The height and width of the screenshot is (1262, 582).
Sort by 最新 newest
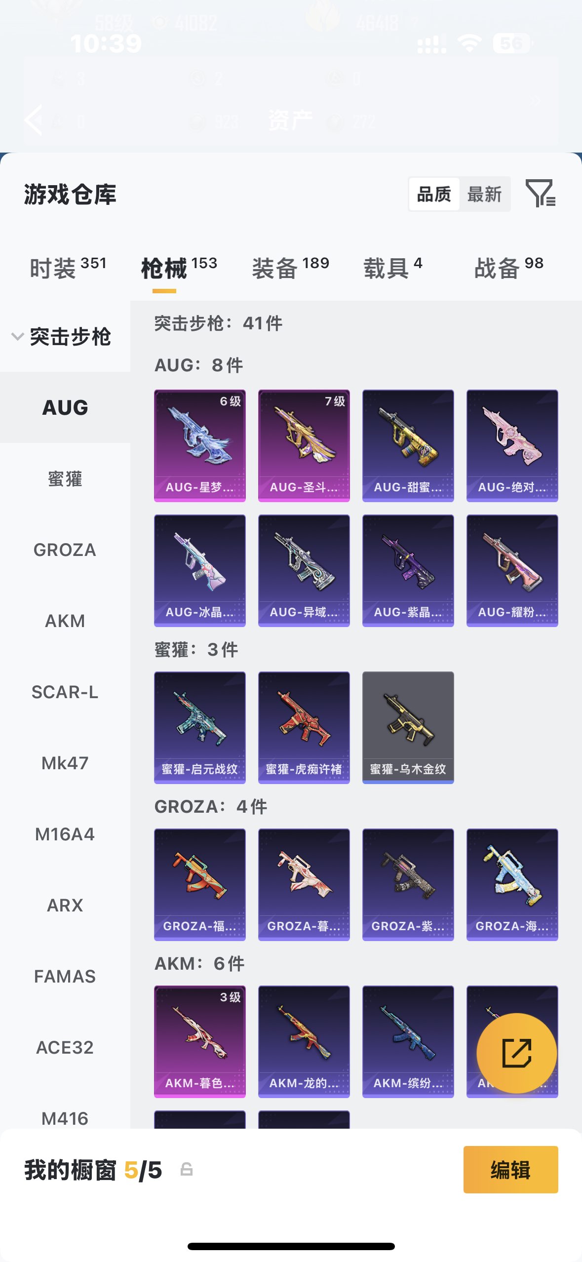(x=485, y=194)
